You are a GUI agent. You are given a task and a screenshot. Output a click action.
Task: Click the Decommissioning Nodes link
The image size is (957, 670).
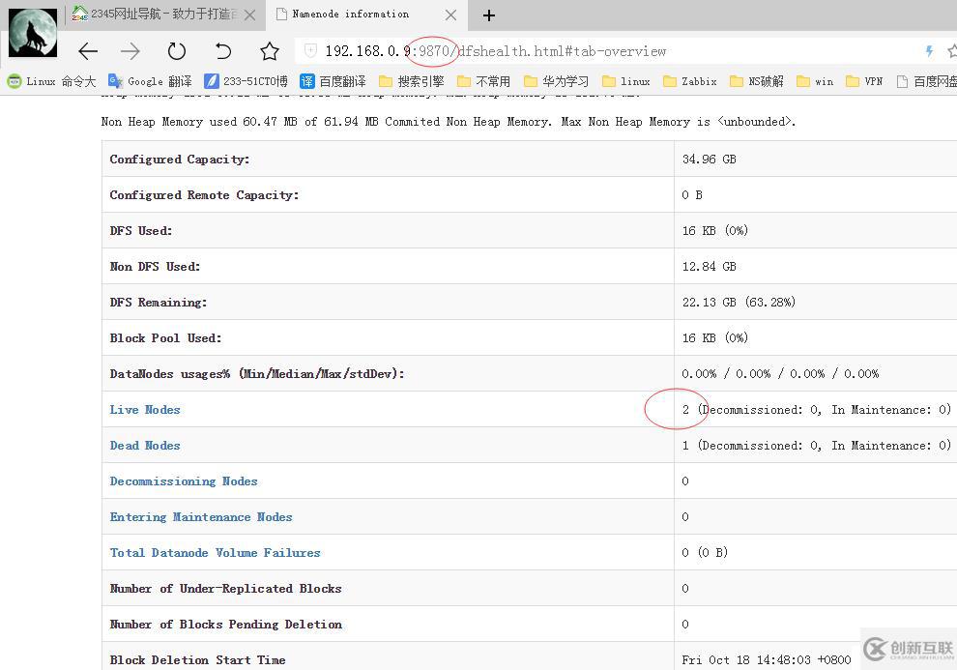[184, 481]
